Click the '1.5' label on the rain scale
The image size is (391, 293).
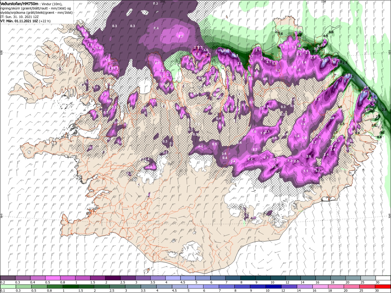pos(81,291)
